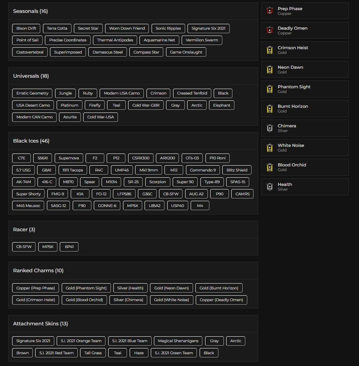
Task: Select the GONNE-6 tag
Action: pyautogui.click(x=107, y=205)
